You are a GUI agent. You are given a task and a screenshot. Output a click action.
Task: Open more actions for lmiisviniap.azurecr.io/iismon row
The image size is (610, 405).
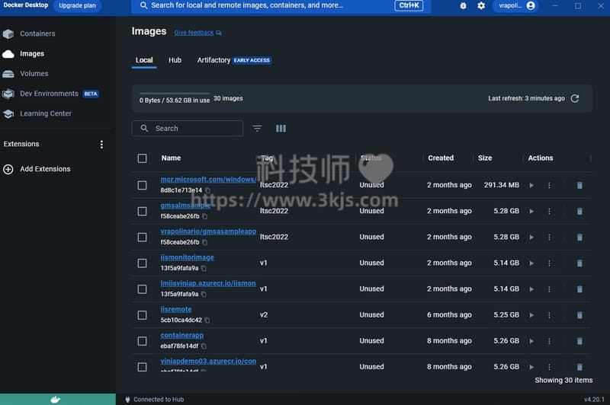click(549, 289)
